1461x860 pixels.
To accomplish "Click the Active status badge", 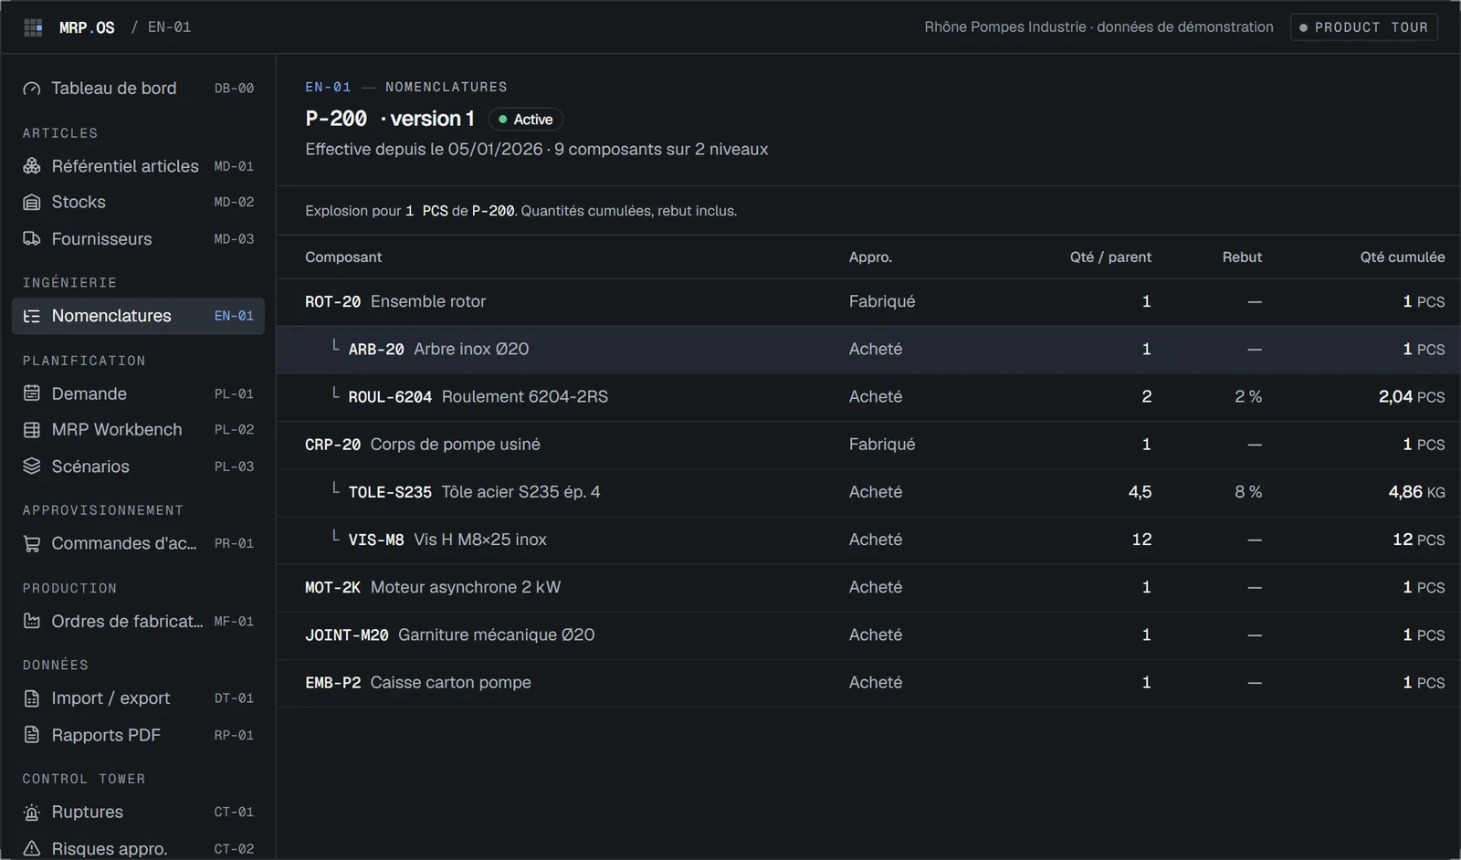I will pos(526,120).
